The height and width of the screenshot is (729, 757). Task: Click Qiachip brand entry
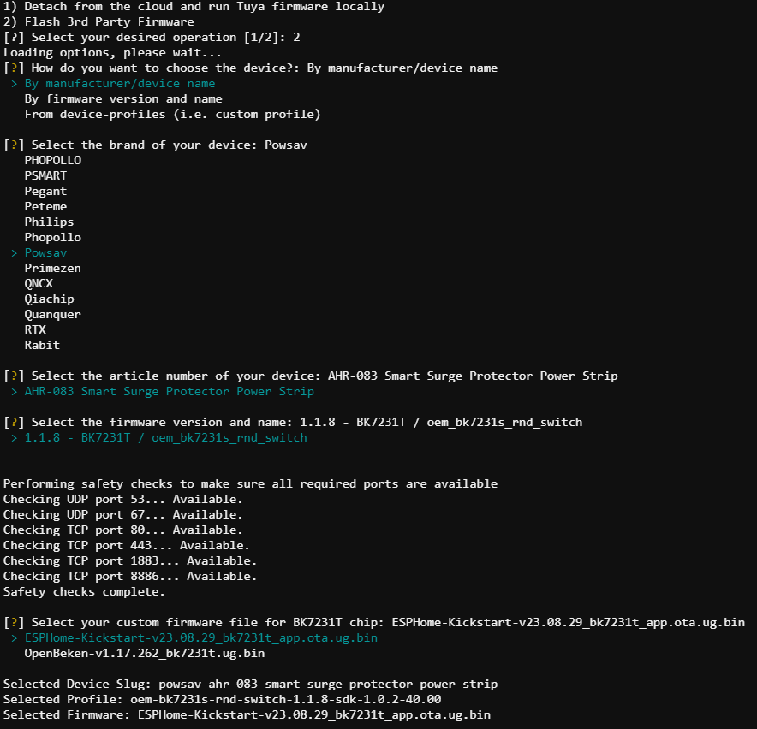coord(50,299)
